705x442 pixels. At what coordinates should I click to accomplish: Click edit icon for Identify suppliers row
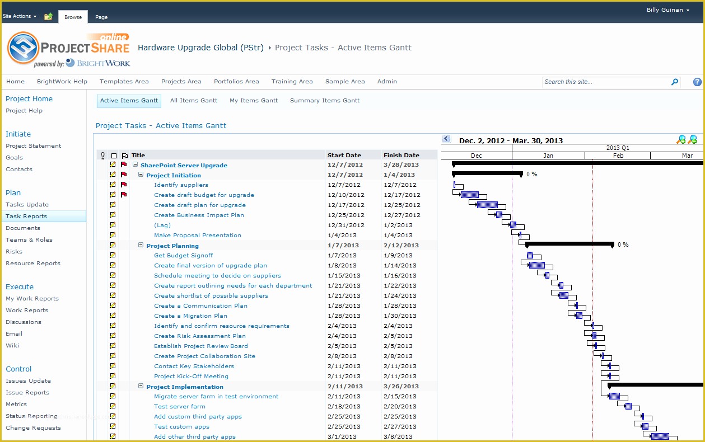click(x=113, y=185)
